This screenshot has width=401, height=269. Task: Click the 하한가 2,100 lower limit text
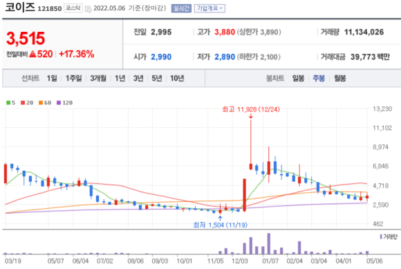(259, 57)
